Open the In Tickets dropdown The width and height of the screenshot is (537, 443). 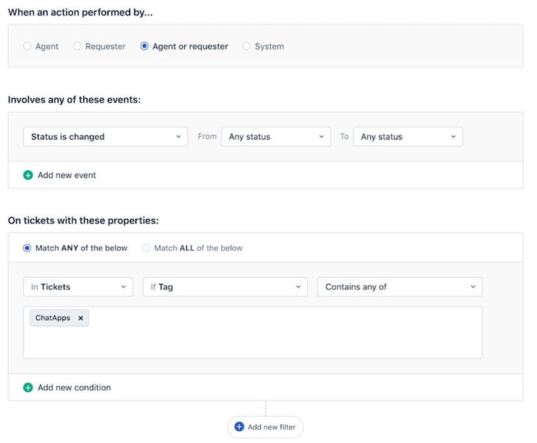point(78,287)
